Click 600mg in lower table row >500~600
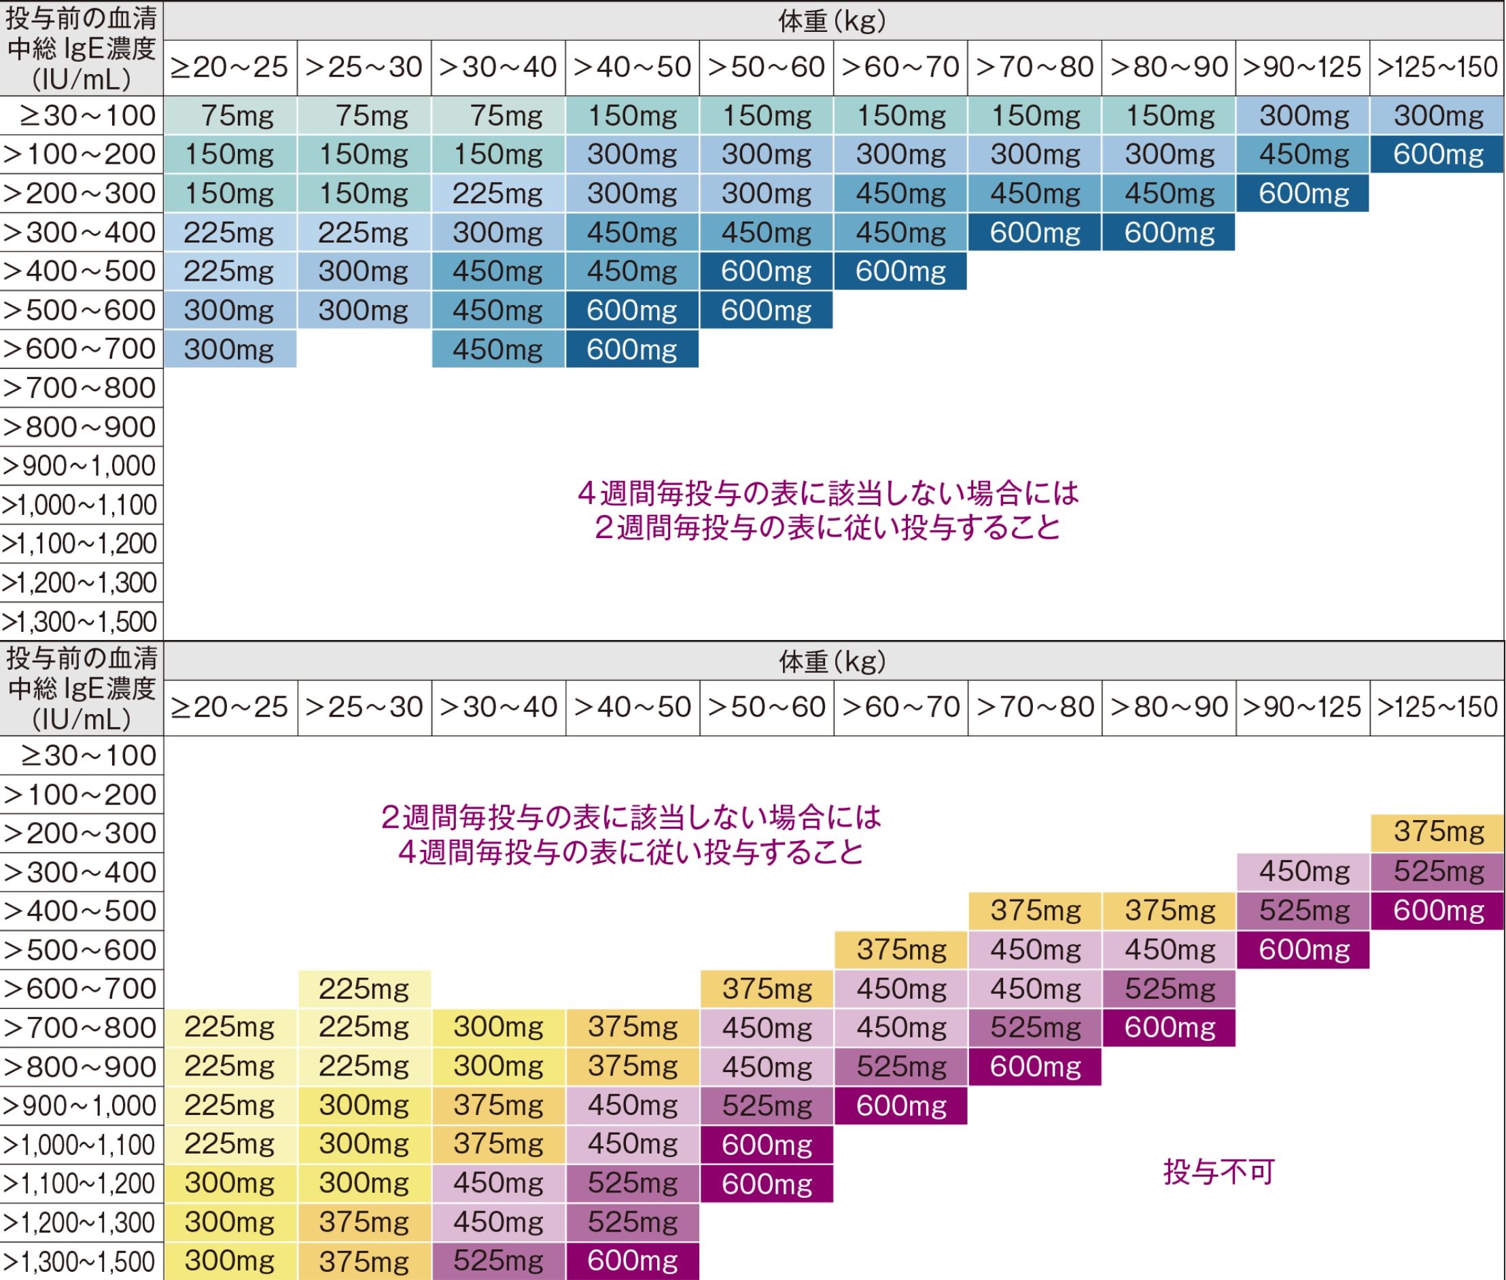The width and height of the screenshot is (1506, 1280). click(1303, 950)
